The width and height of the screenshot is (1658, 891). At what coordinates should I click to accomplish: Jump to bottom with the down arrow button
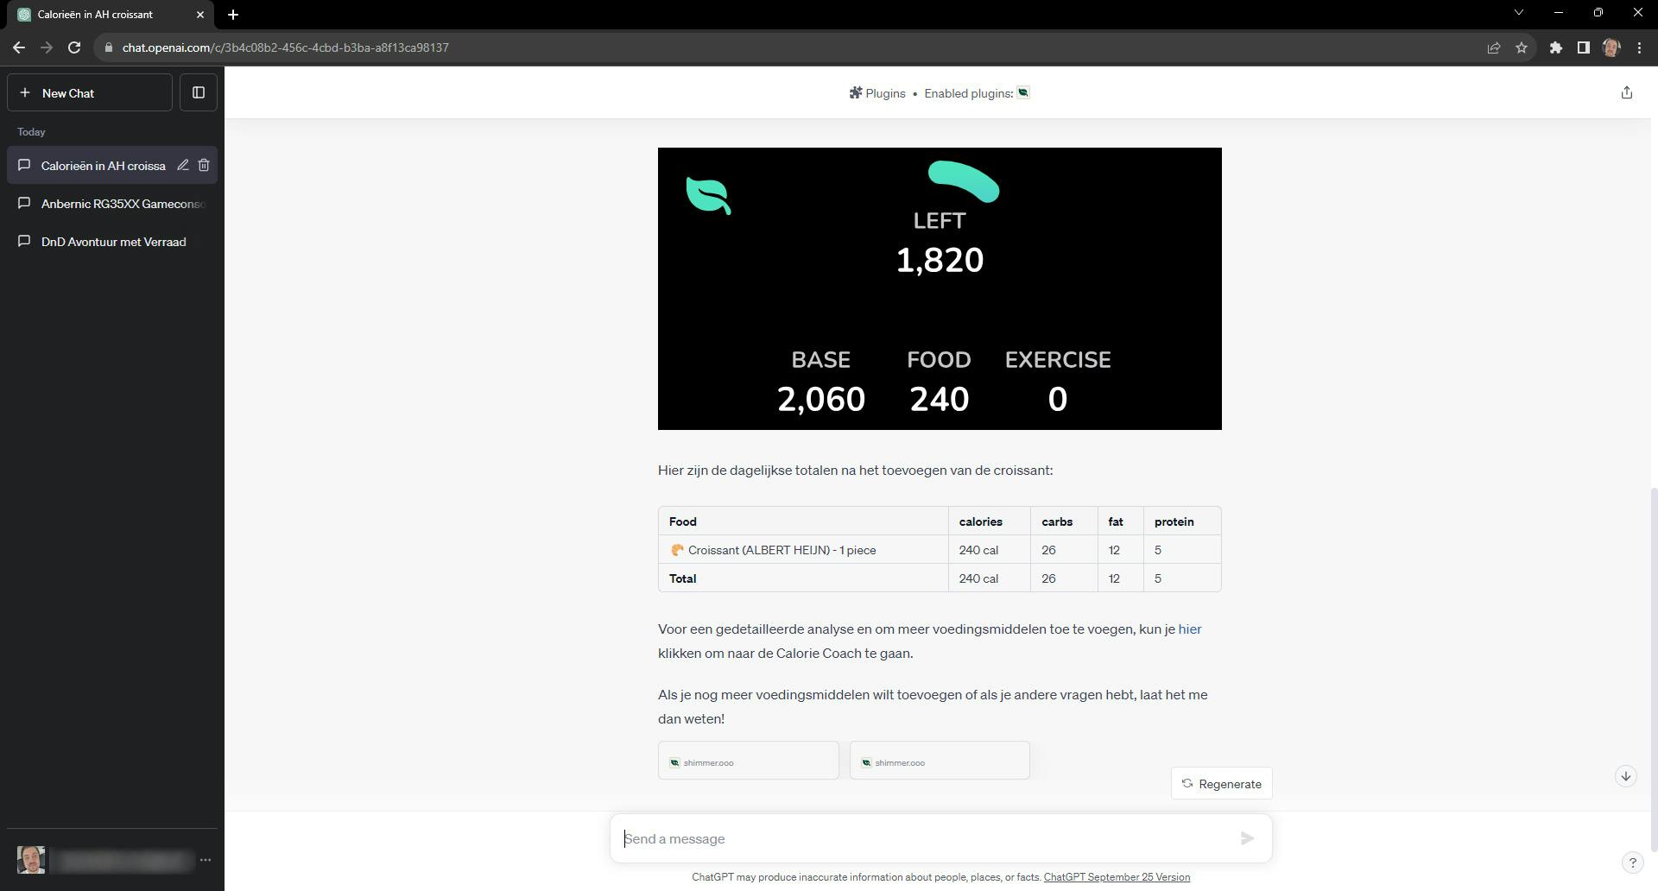tap(1626, 776)
